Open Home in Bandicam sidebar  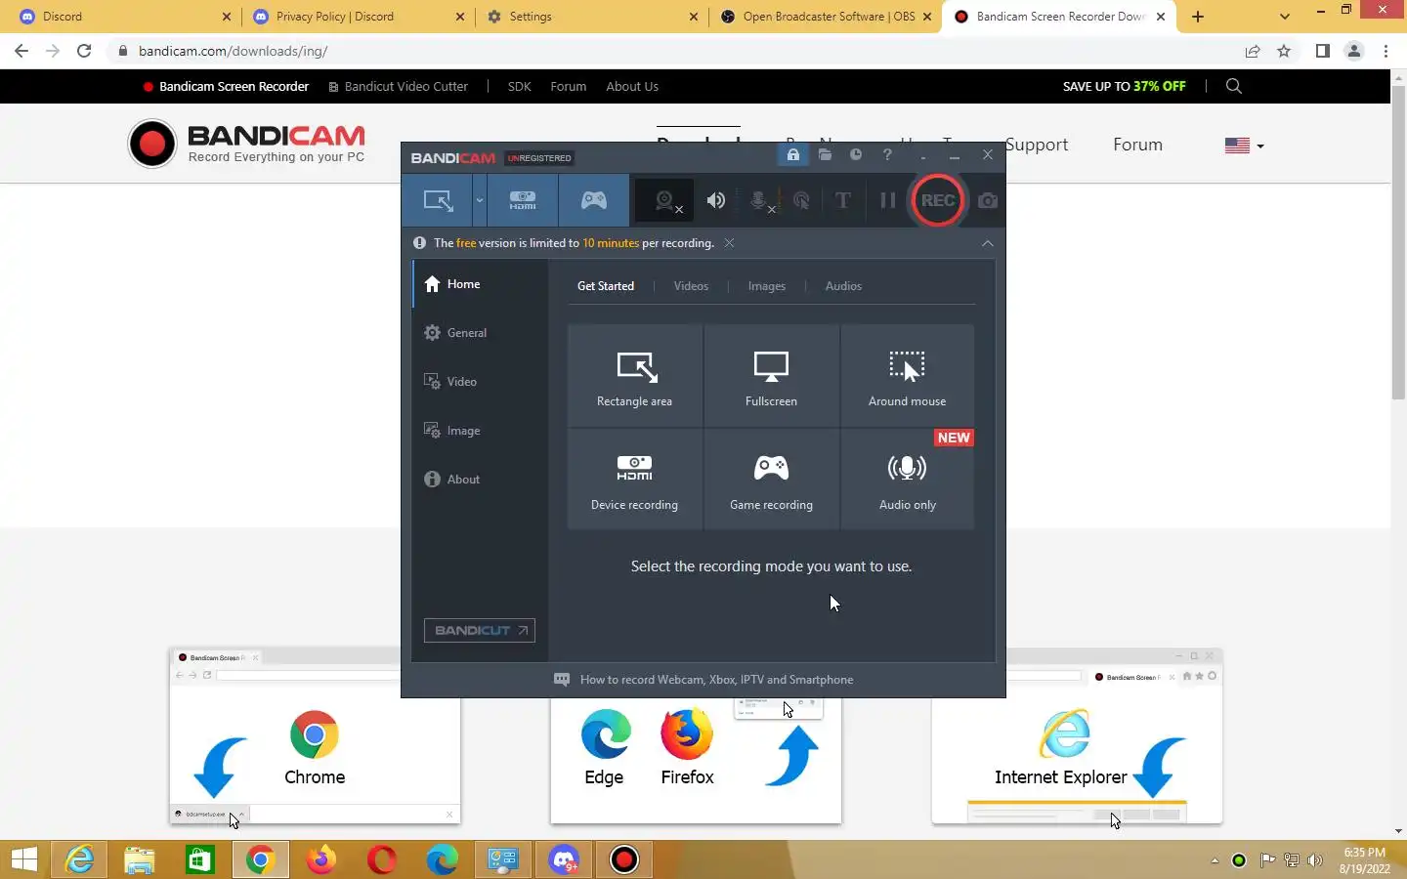coord(479,284)
